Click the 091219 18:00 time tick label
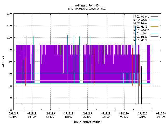The image size is (166, 124). click(x=68, y=115)
